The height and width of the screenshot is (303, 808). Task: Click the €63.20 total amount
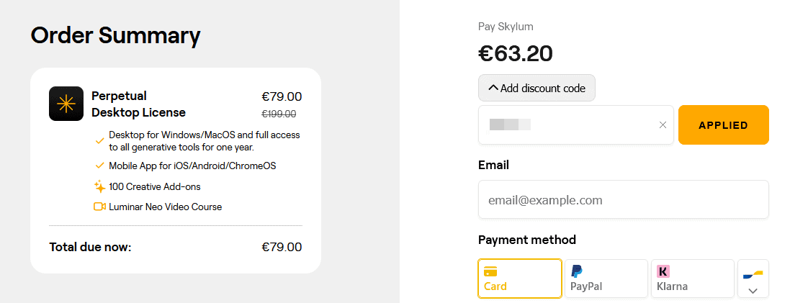coord(516,53)
